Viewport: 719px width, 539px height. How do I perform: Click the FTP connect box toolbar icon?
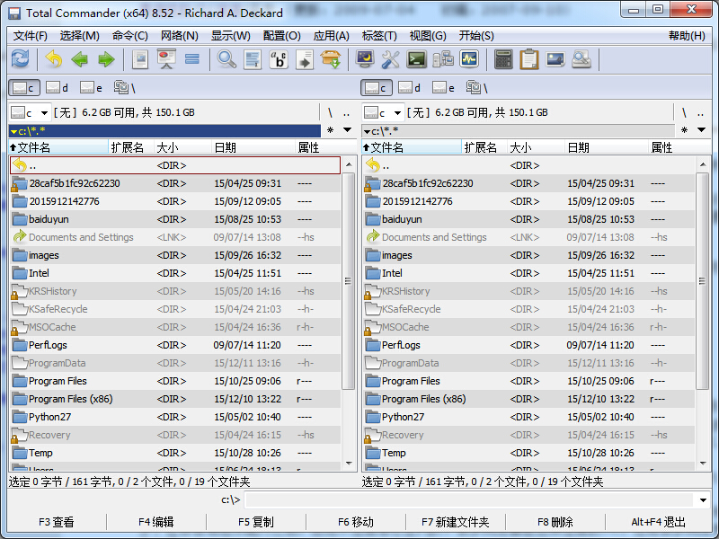[330, 58]
